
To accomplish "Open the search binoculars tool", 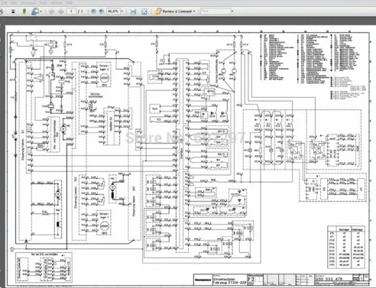I will pos(34,11).
